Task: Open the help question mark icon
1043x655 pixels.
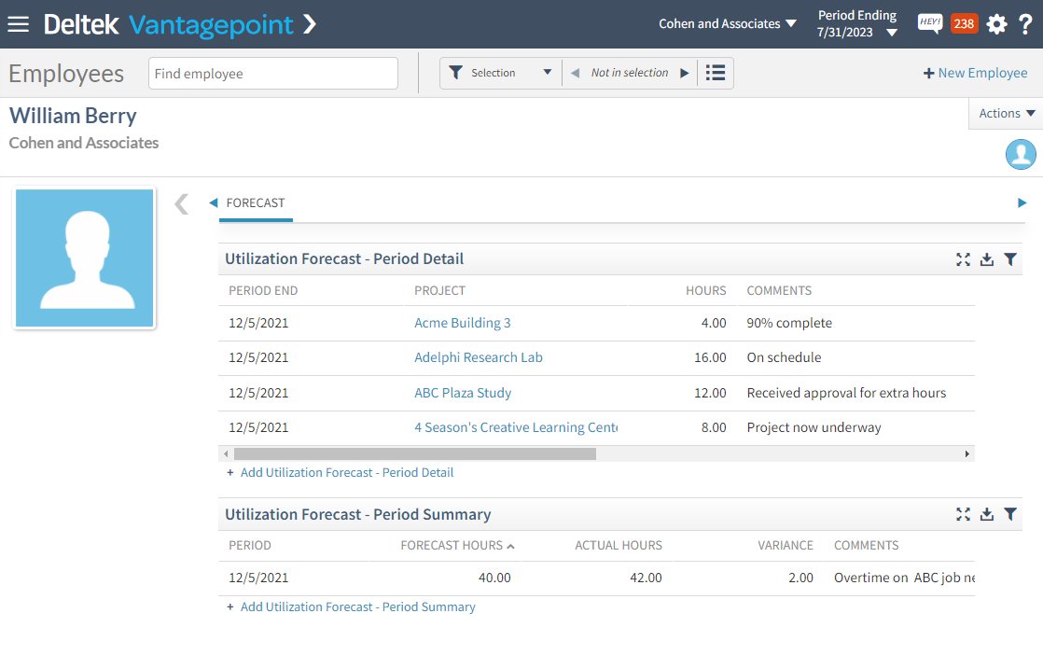Action: (1025, 24)
